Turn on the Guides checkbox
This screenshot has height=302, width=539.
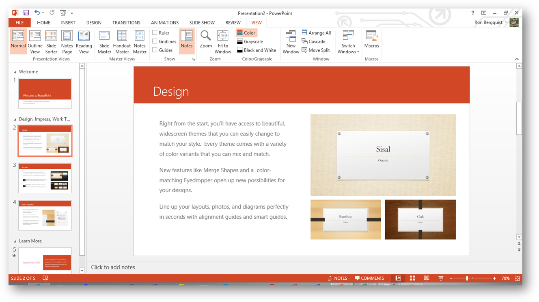155,50
